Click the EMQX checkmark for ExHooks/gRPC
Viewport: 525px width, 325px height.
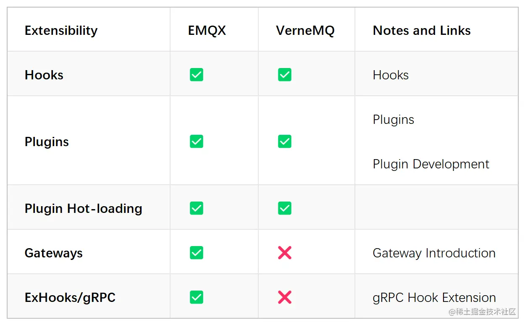[x=197, y=297]
